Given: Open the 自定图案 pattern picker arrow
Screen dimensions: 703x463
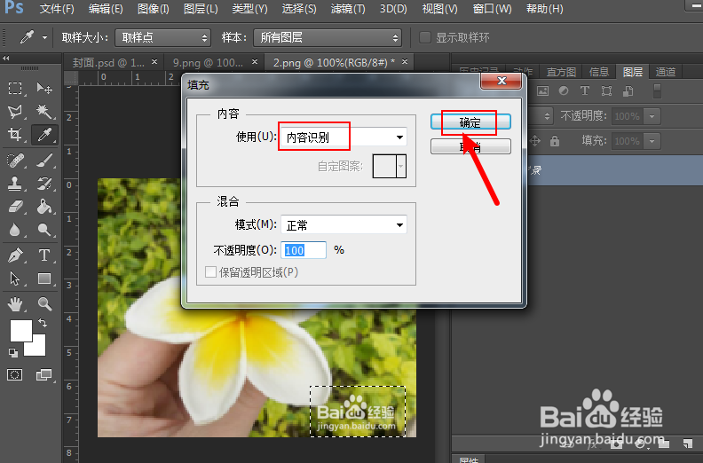Looking at the screenshot, I should click(x=401, y=166).
